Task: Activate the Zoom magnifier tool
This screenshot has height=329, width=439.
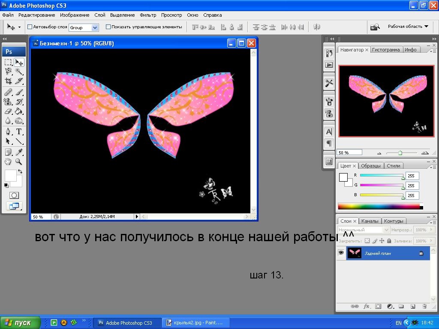Action: tap(19, 162)
